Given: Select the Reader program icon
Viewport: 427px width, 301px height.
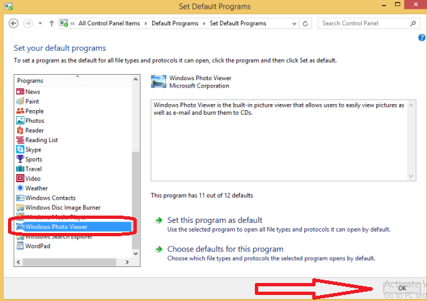Looking at the screenshot, I should click(x=20, y=130).
